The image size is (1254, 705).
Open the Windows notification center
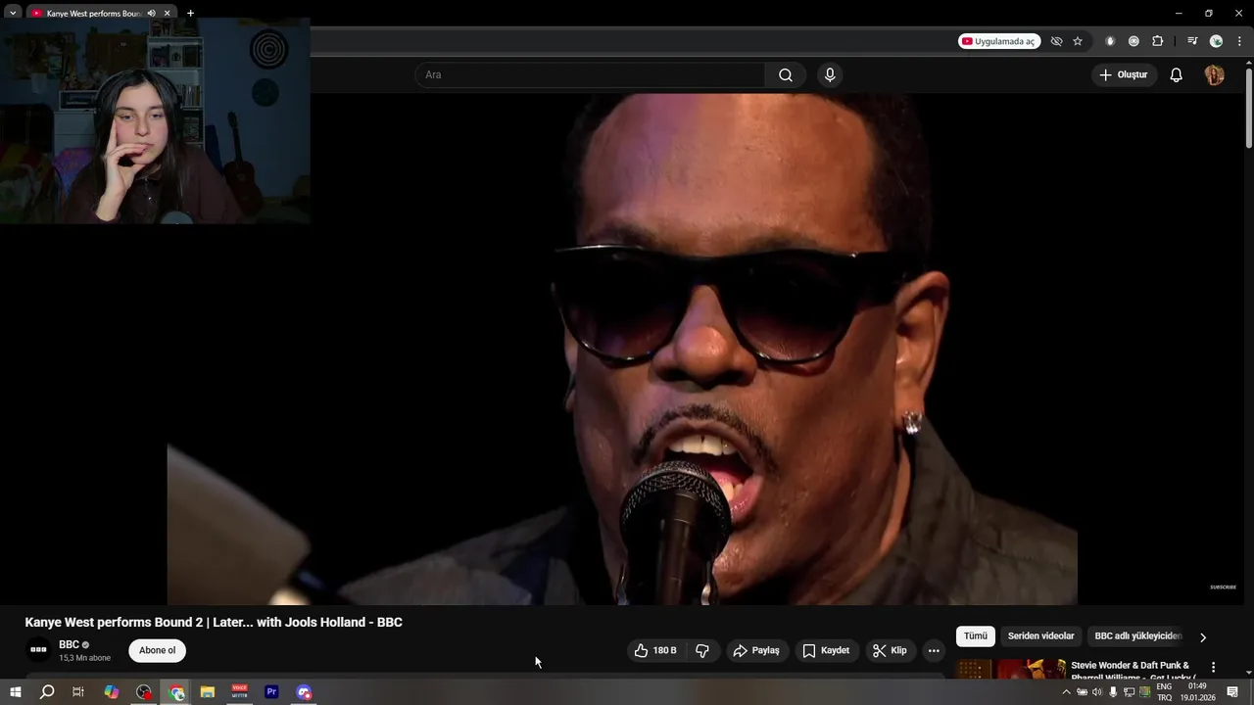click(1232, 692)
